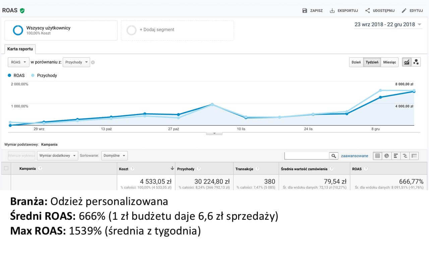Viewport: 429px width, 268px height.
Task: Click the zaawansowane filter link
Action: (x=354, y=156)
